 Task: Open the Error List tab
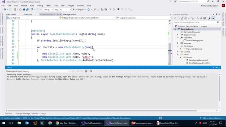point(9,114)
